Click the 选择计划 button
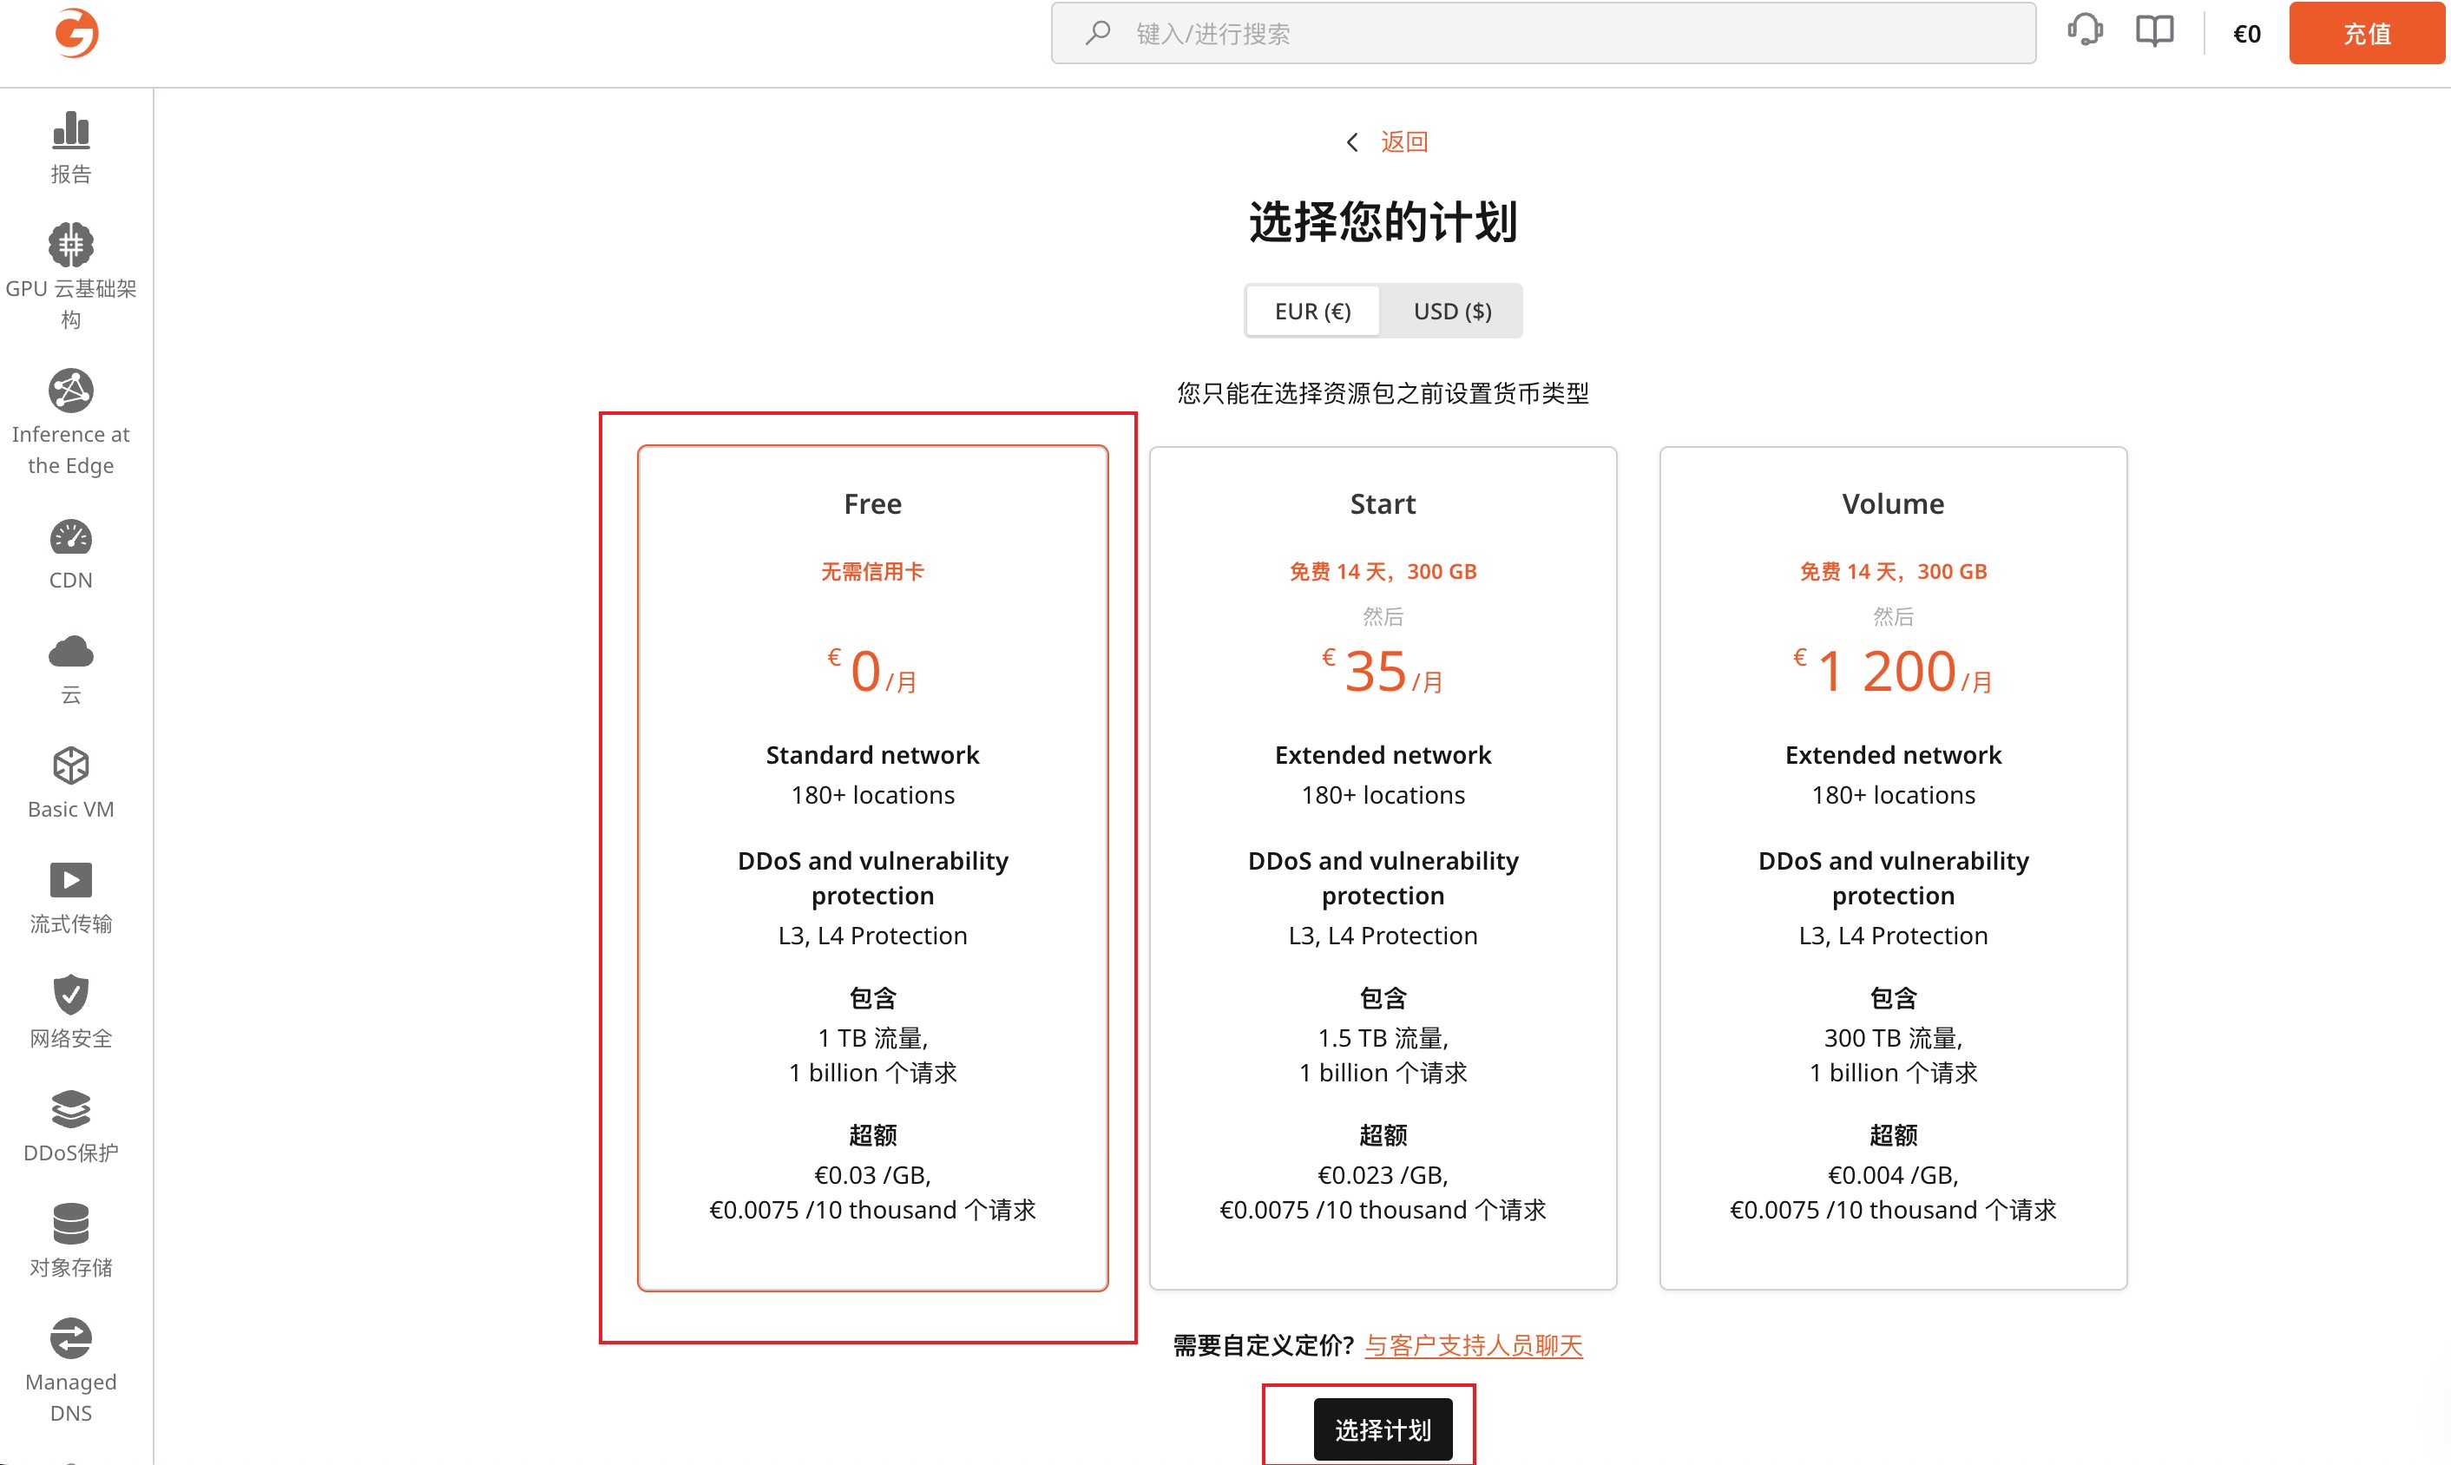Screen dimensions: 2451x1465 [1382, 1429]
